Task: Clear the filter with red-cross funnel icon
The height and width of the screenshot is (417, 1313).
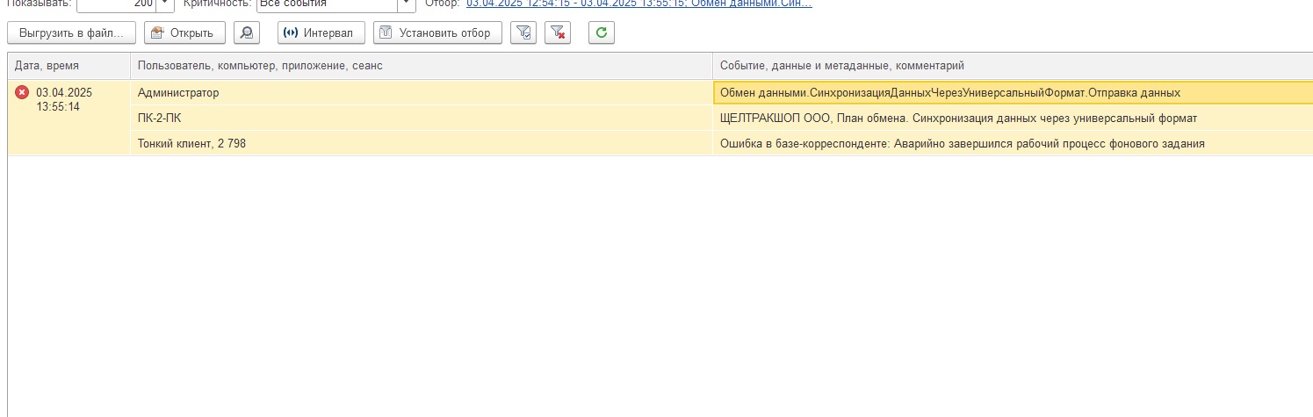Action: click(558, 33)
